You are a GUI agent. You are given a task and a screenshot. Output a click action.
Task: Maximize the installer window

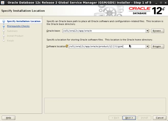[x=161, y=3]
